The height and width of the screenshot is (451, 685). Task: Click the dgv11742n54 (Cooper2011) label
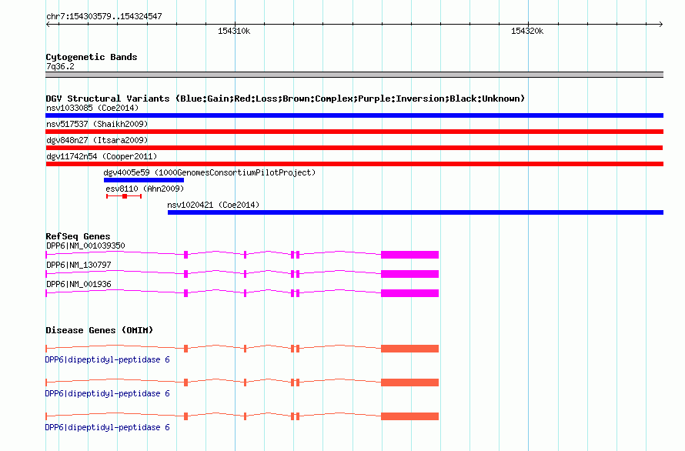102,156
